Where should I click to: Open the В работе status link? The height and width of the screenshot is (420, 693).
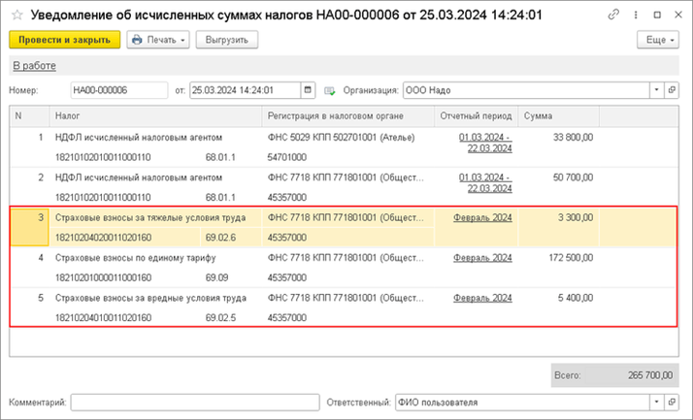[33, 66]
